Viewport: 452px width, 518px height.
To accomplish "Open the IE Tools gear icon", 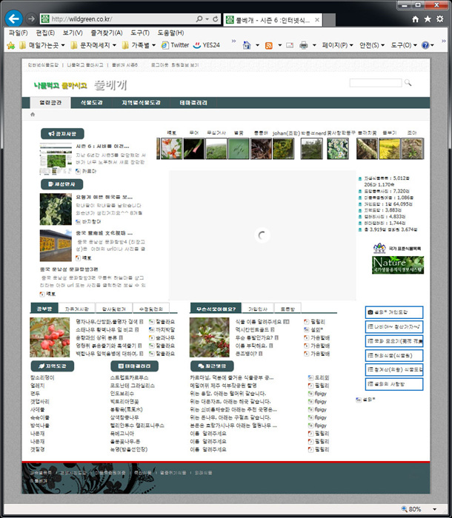I will pos(441,18).
